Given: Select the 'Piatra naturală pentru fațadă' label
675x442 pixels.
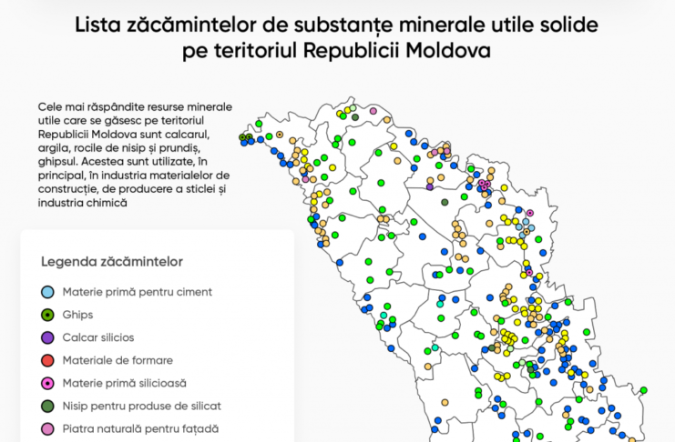Looking at the screenshot, I should 140,428.
